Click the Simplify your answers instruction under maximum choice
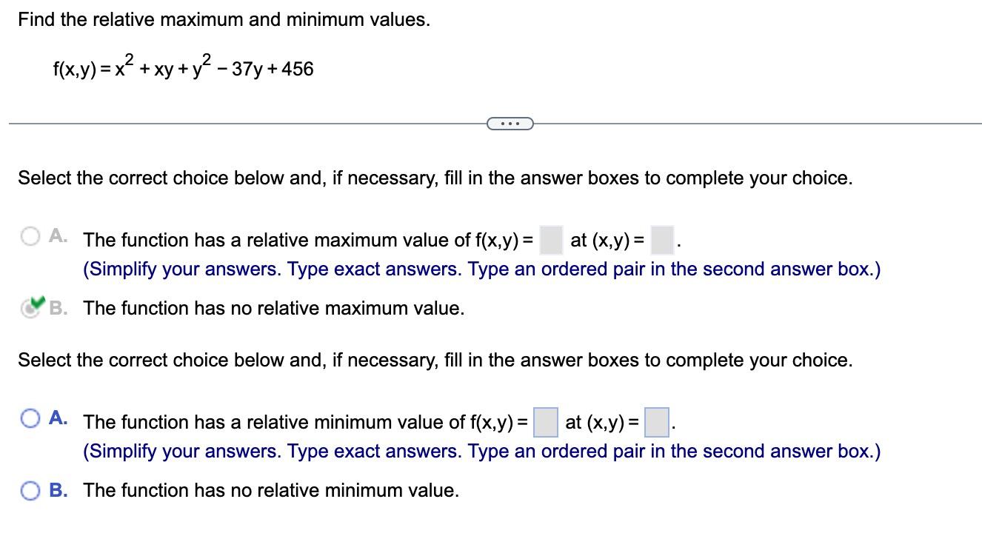Viewport: 982px width, 556px height. coord(481,269)
